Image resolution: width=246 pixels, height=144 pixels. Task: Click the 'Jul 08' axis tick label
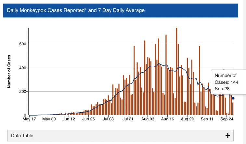pyautogui.click(x=108, y=119)
